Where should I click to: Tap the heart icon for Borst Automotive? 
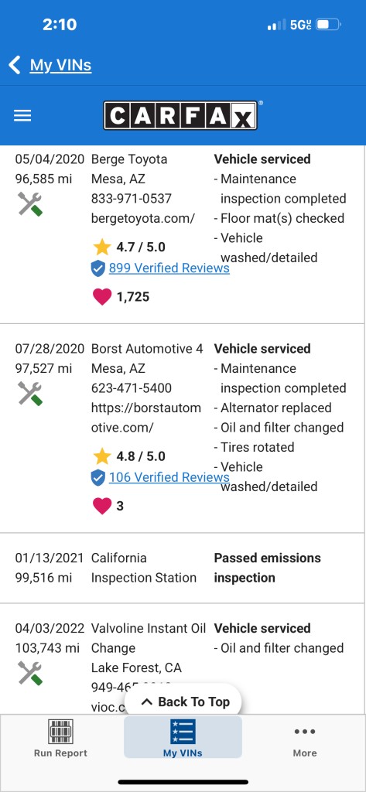102,506
